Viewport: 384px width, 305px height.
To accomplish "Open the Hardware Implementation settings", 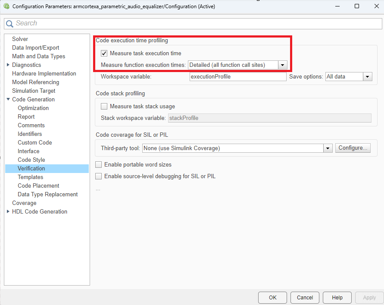I will pyautogui.click(x=44, y=73).
